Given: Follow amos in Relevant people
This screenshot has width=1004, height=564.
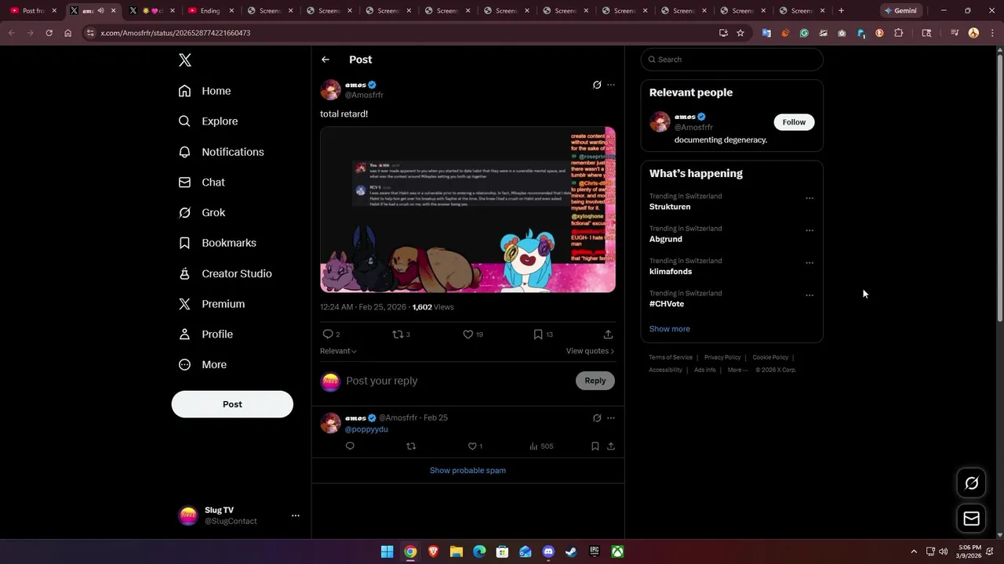Looking at the screenshot, I should point(794,122).
